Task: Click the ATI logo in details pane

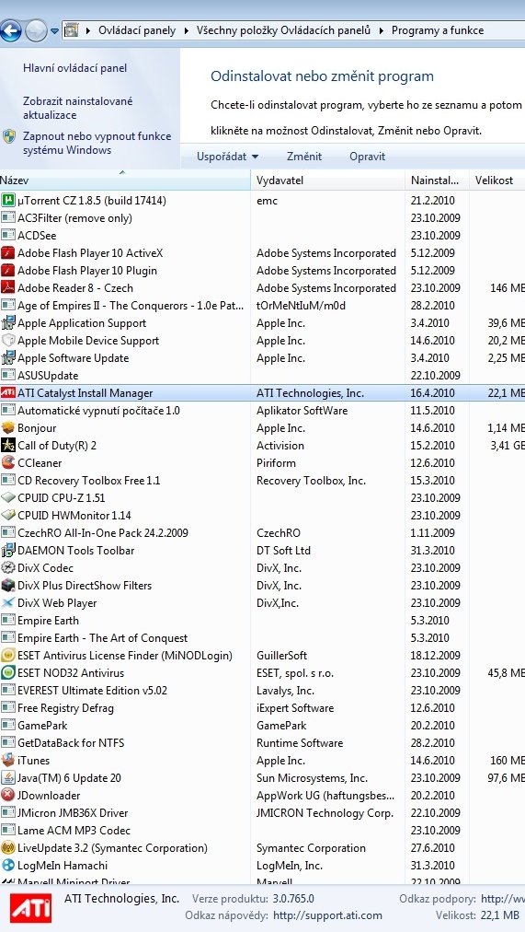Action: point(30,909)
